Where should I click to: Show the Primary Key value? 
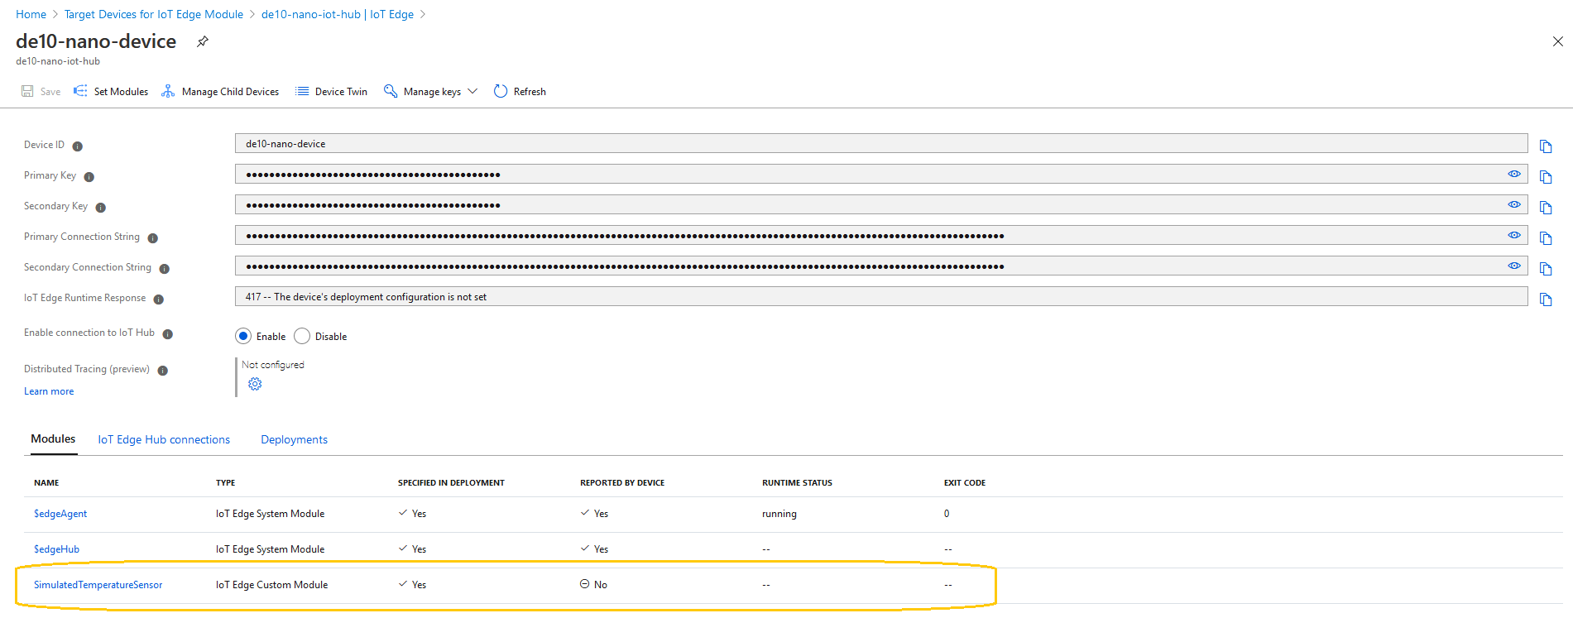[1513, 174]
